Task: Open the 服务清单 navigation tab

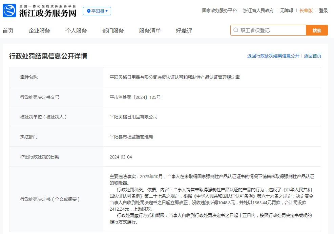Action: click(x=150, y=31)
